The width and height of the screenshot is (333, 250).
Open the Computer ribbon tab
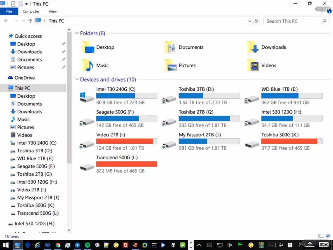pyautogui.click(x=31, y=11)
